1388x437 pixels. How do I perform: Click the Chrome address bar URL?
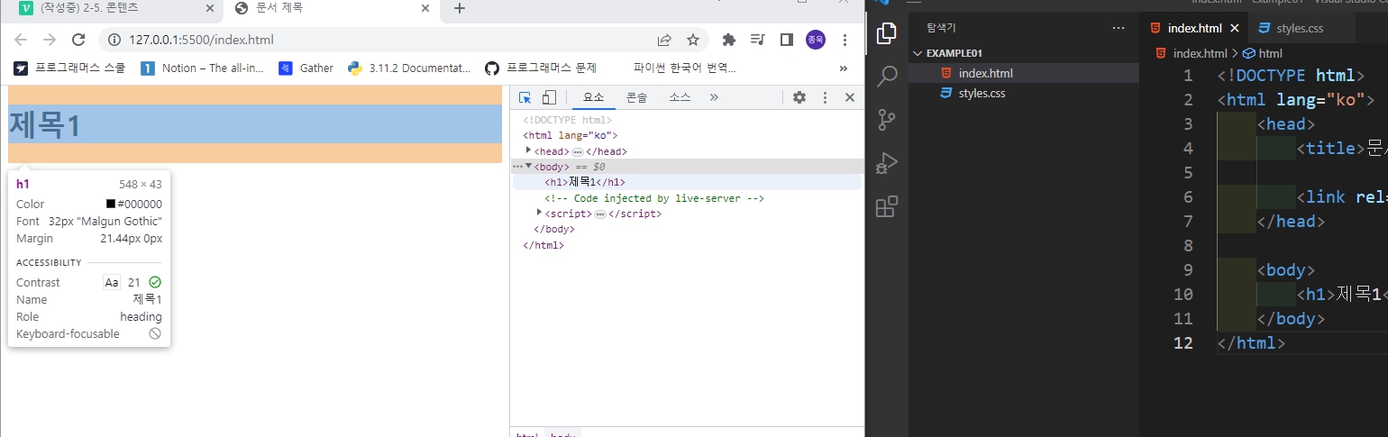201,40
